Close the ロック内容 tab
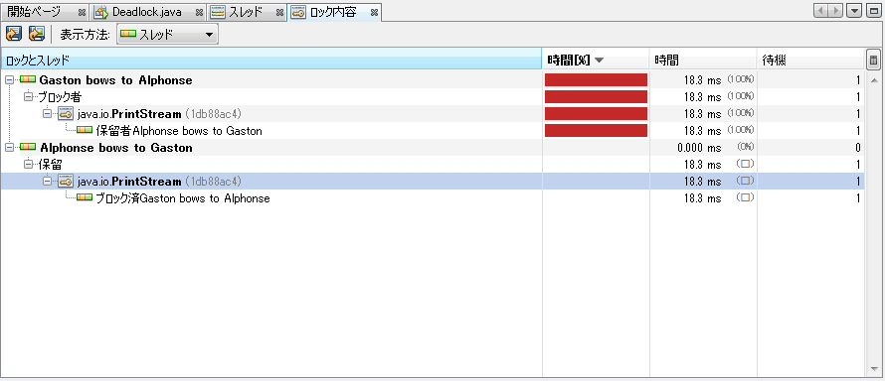Image resolution: width=885 pixels, height=381 pixels. click(374, 12)
